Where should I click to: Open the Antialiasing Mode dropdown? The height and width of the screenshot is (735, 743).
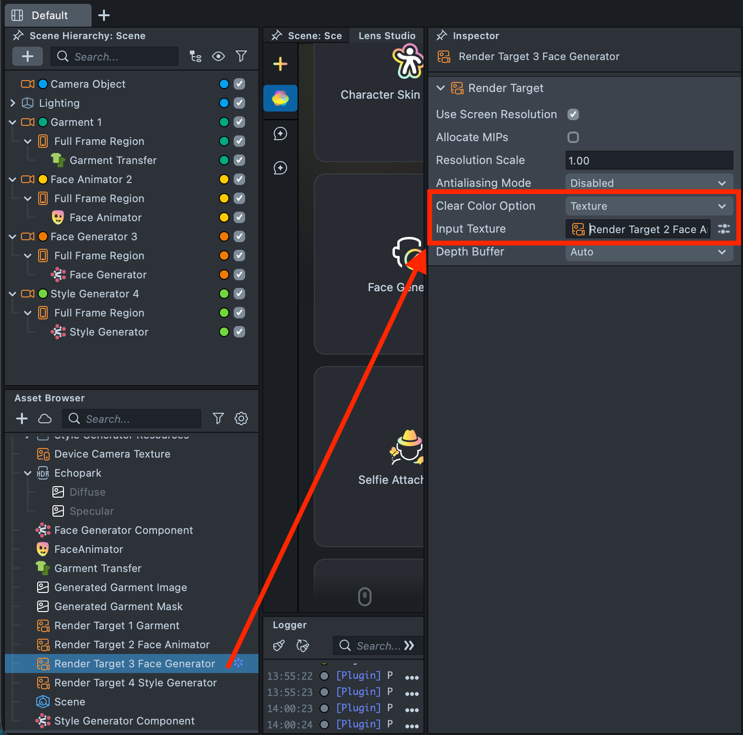[x=649, y=183]
